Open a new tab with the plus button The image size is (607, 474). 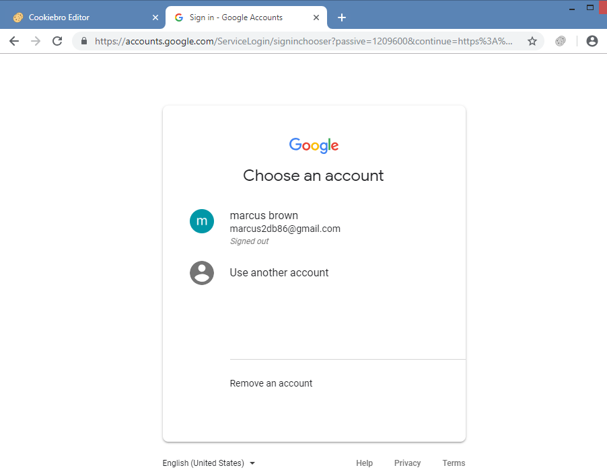pos(341,17)
